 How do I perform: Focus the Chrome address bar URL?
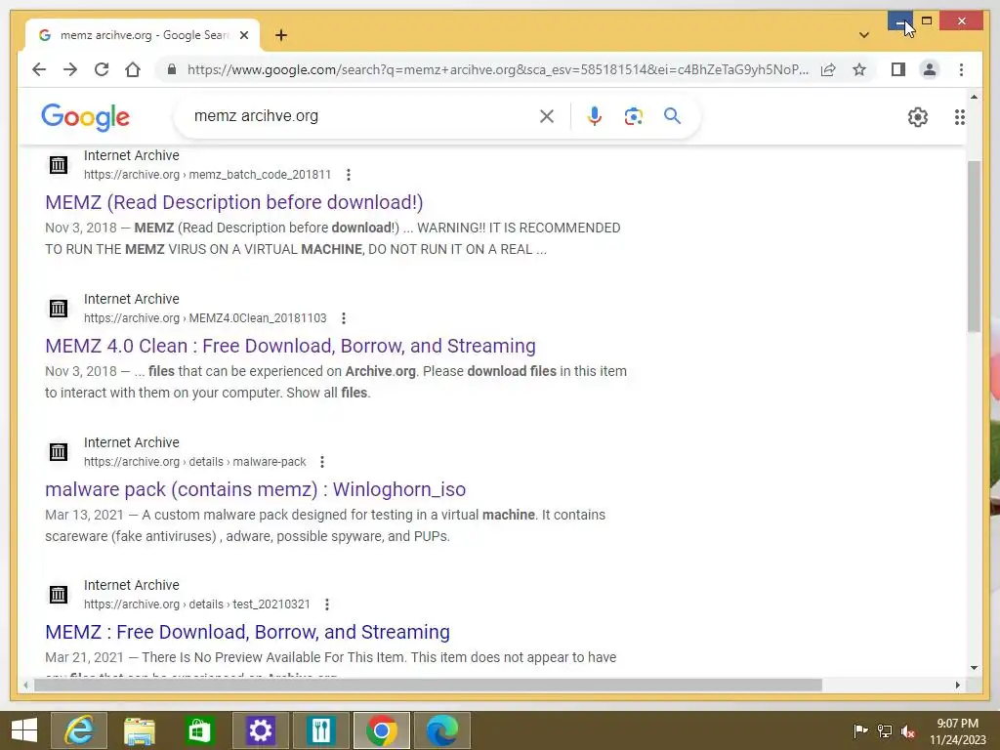point(497,69)
